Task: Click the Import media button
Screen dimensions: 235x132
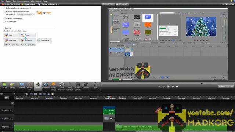Action: 28,4
